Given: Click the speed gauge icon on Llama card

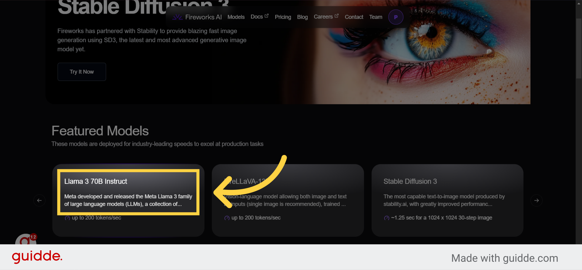Looking at the screenshot, I should click(x=67, y=218).
